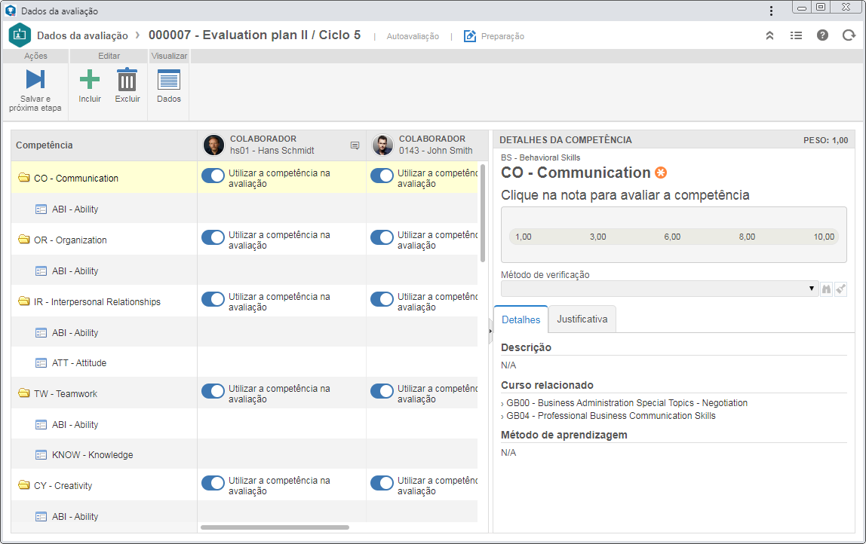Click Salvar e próxima etapa icon
The width and height of the screenshot is (866, 544).
pyautogui.click(x=35, y=79)
